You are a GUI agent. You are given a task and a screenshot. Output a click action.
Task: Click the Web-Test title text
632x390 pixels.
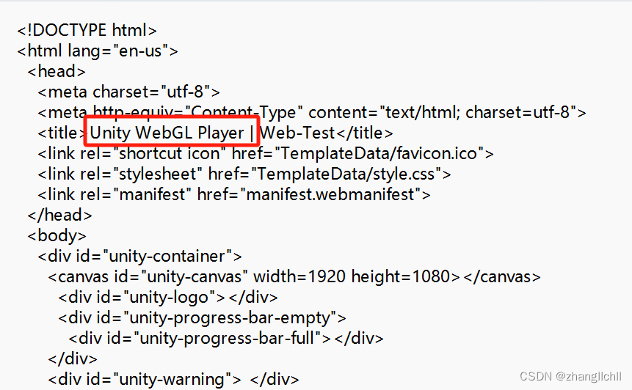[297, 133]
